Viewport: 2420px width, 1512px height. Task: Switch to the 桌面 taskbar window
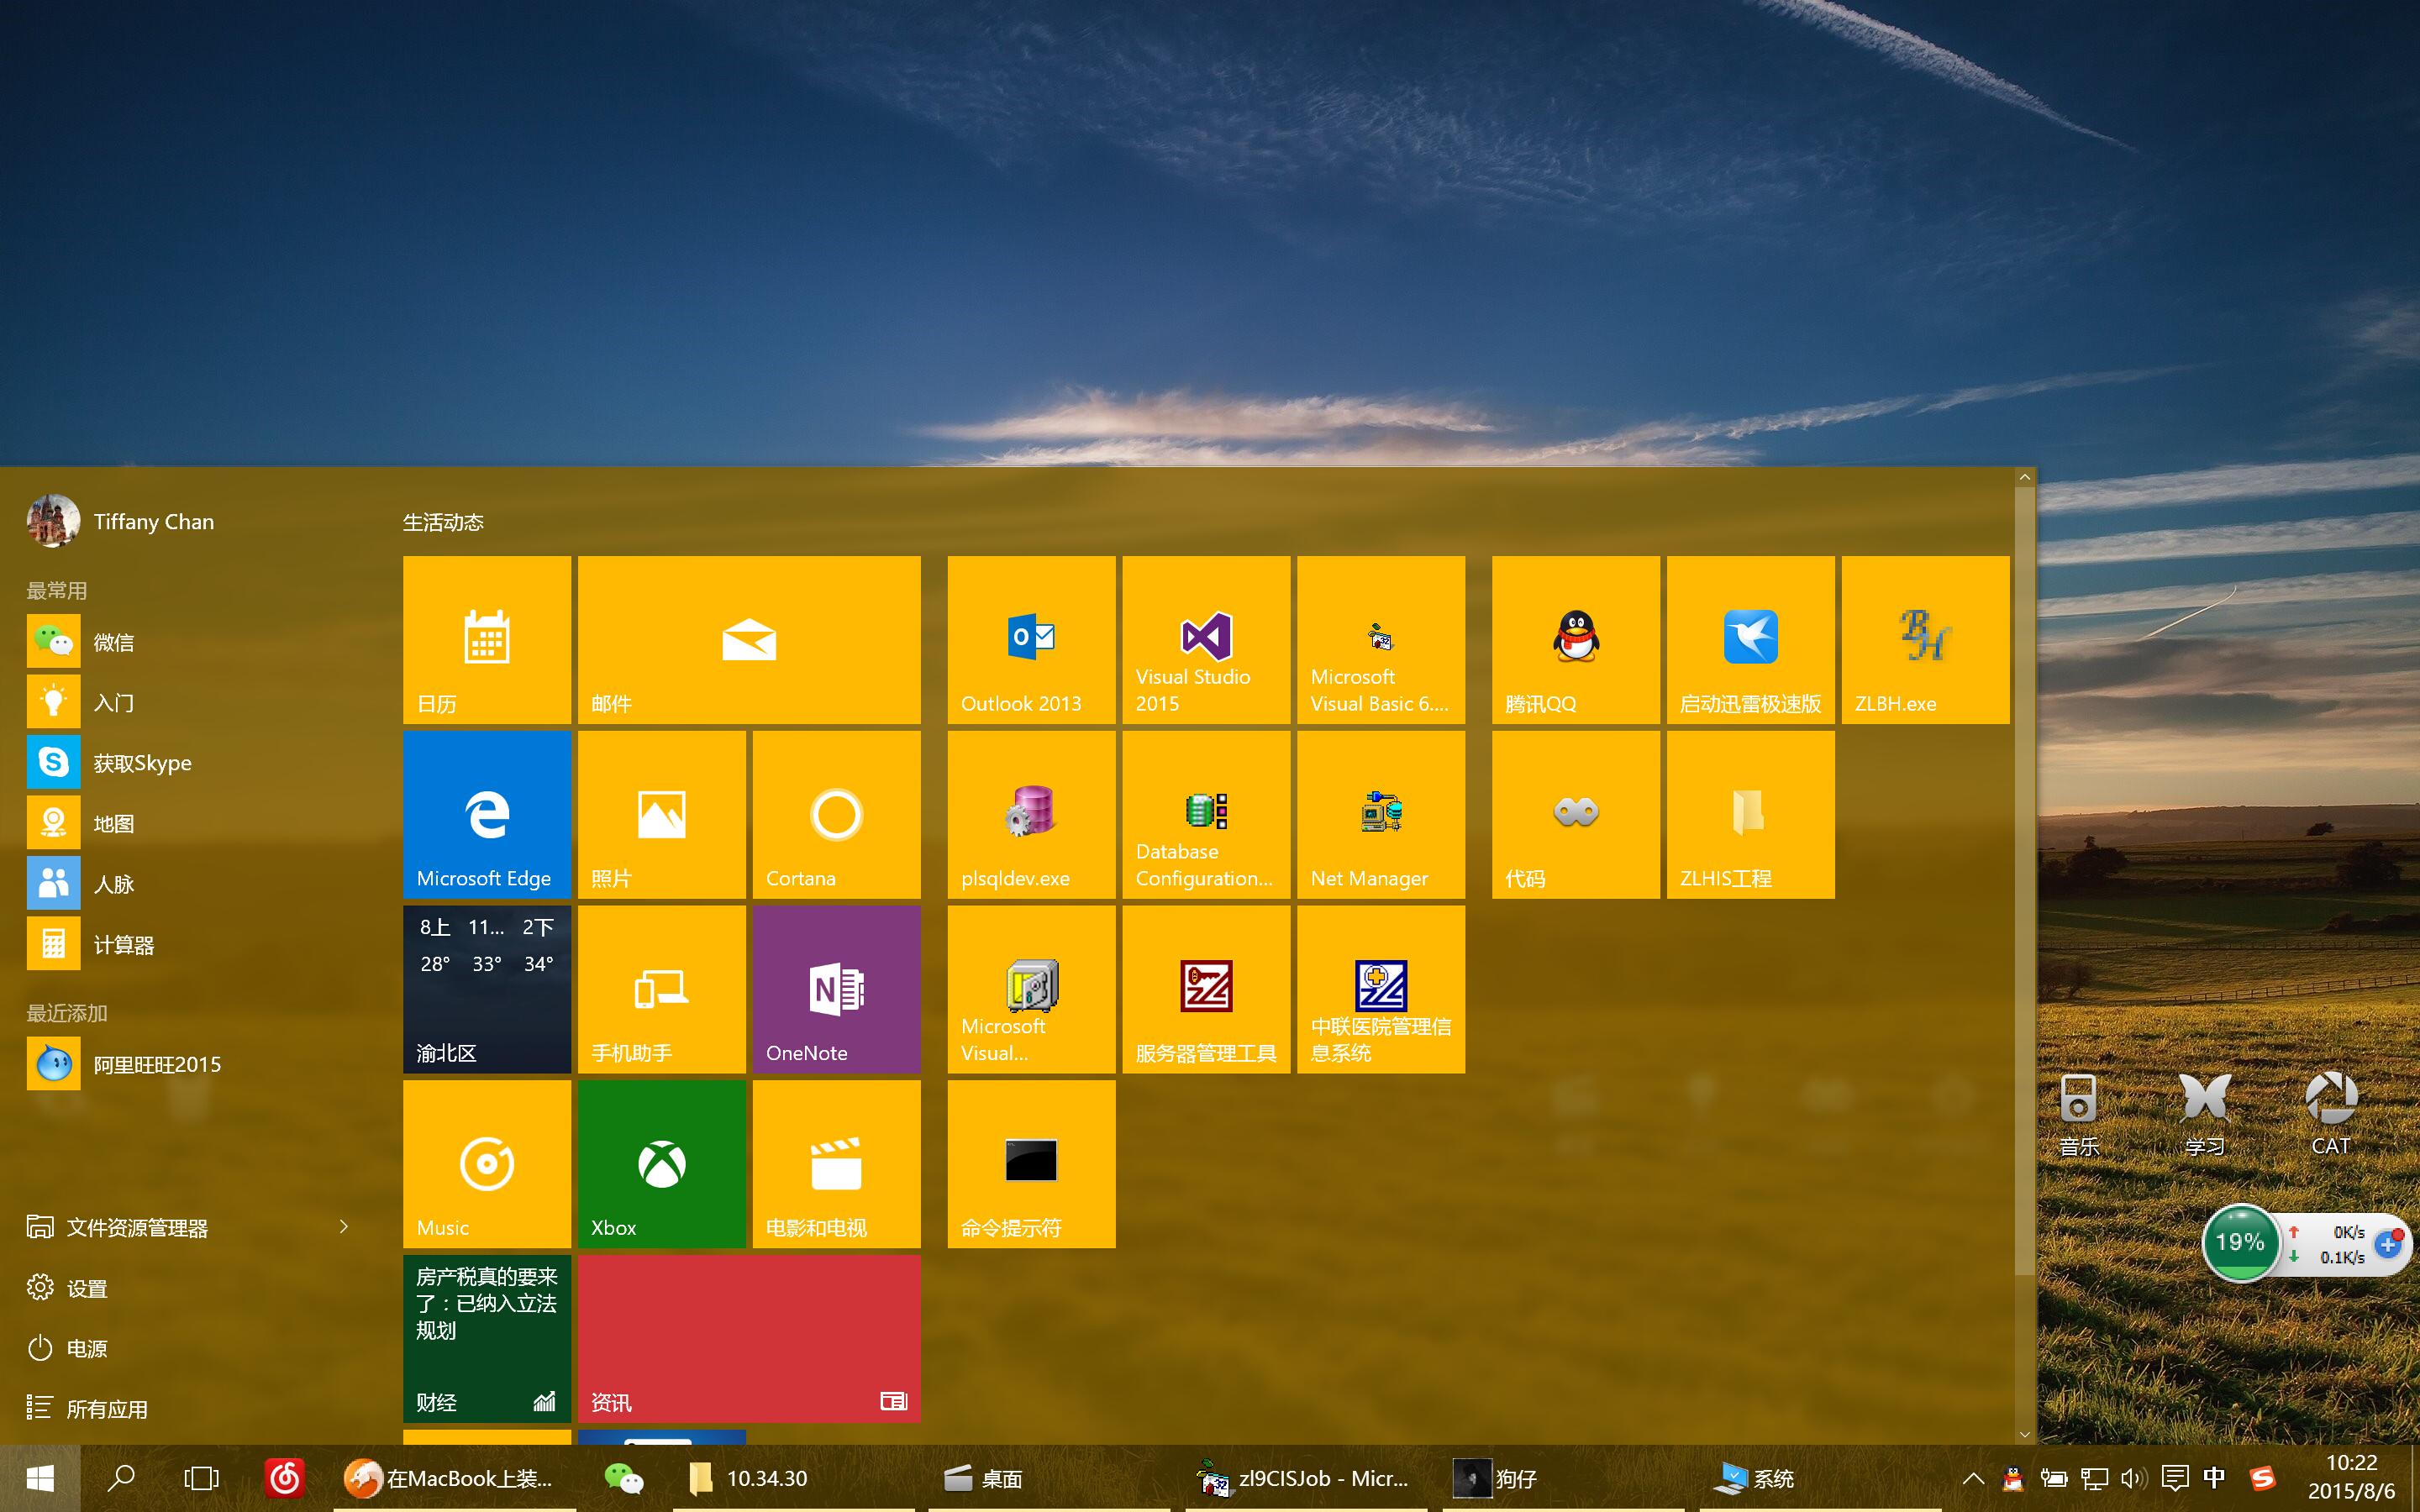[x=1050, y=1478]
